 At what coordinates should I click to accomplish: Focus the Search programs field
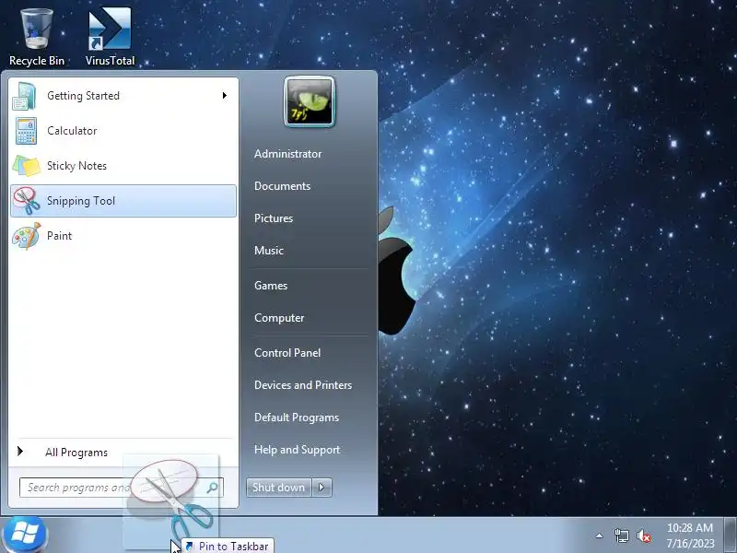pyautogui.click(x=122, y=488)
